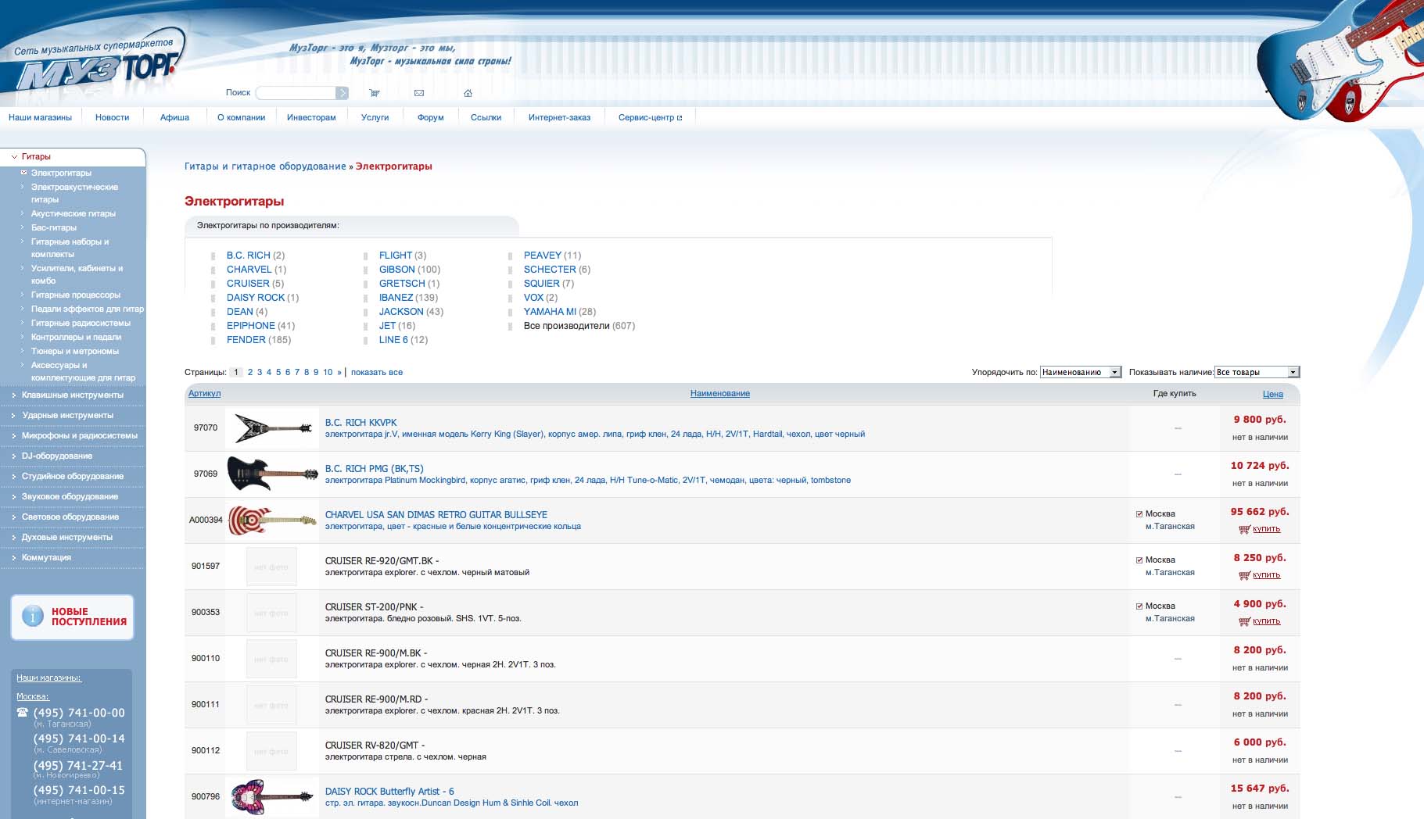Image resolution: width=1424 pixels, height=819 pixels.
Task: Expand Духовые инструменты category
Action: pyautogui.click(x=66, y=538)
